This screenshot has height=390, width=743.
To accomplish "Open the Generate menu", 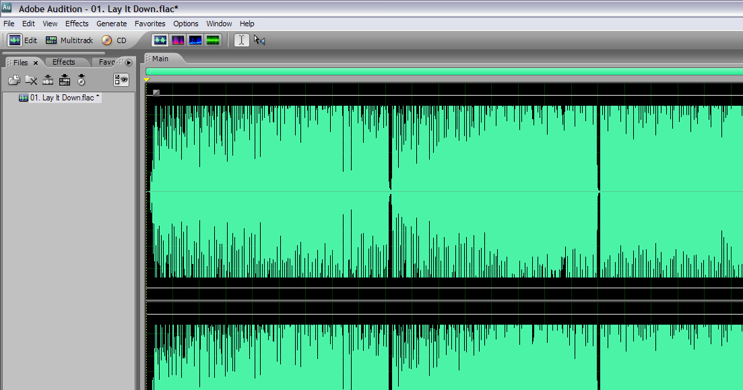I will pos(111,23).
